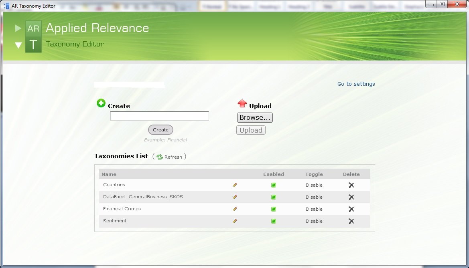The height and width of the screenshot is (268, 469).
Task: Click the Browse... button
Action: coord(255,117)
